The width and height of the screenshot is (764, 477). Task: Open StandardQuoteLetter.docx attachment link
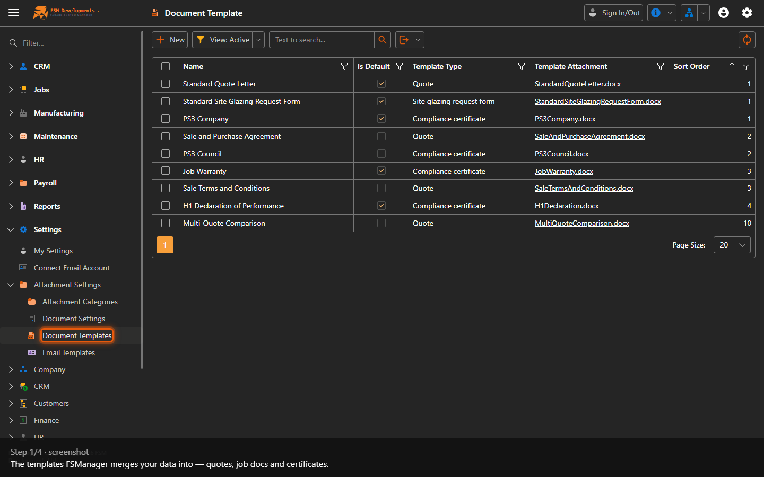click(x=578, y=84)
